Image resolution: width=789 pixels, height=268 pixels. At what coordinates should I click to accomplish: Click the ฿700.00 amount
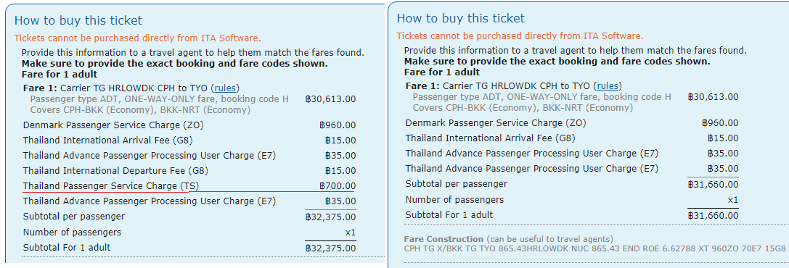pos(338,186)
